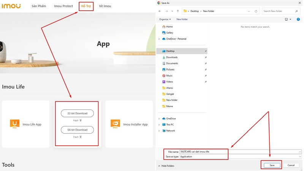Expand the OneDrive - Personal node
The image size is (304, 171).
click(x=159, y=39)
